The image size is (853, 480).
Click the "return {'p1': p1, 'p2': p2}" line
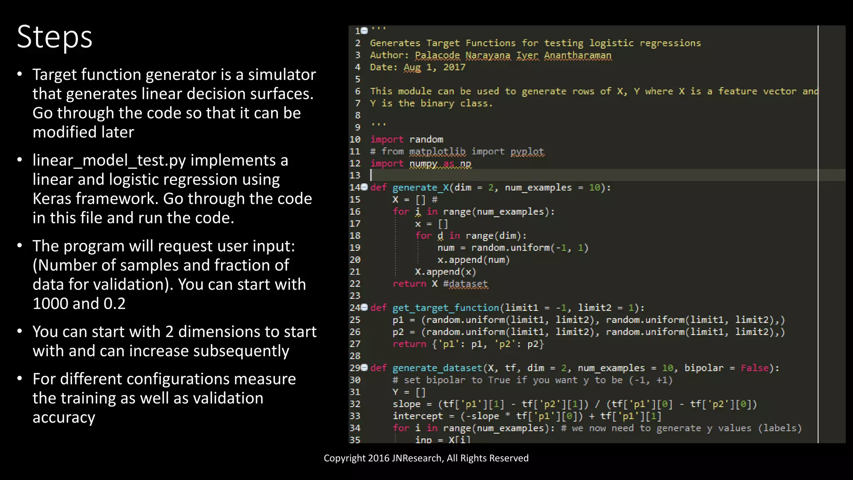click(469, 344)
